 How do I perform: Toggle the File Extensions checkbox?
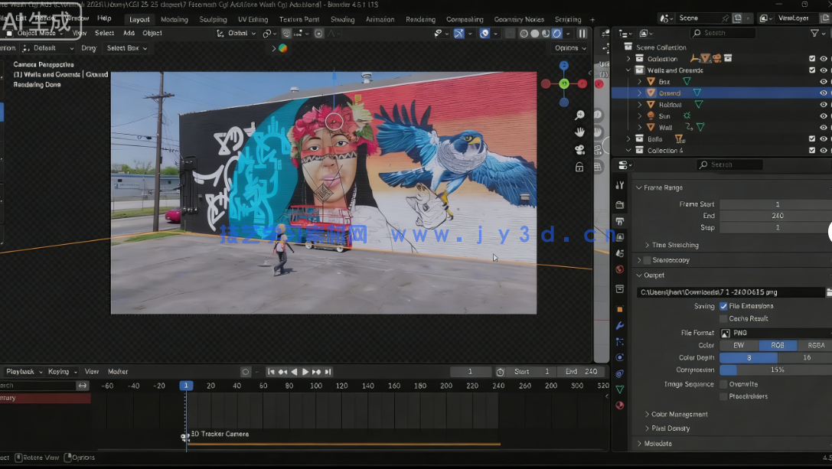pyautogui.click(x=723, y=306)
